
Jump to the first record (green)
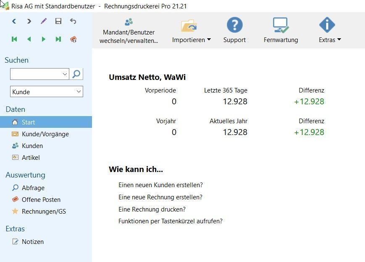(14, 39)
